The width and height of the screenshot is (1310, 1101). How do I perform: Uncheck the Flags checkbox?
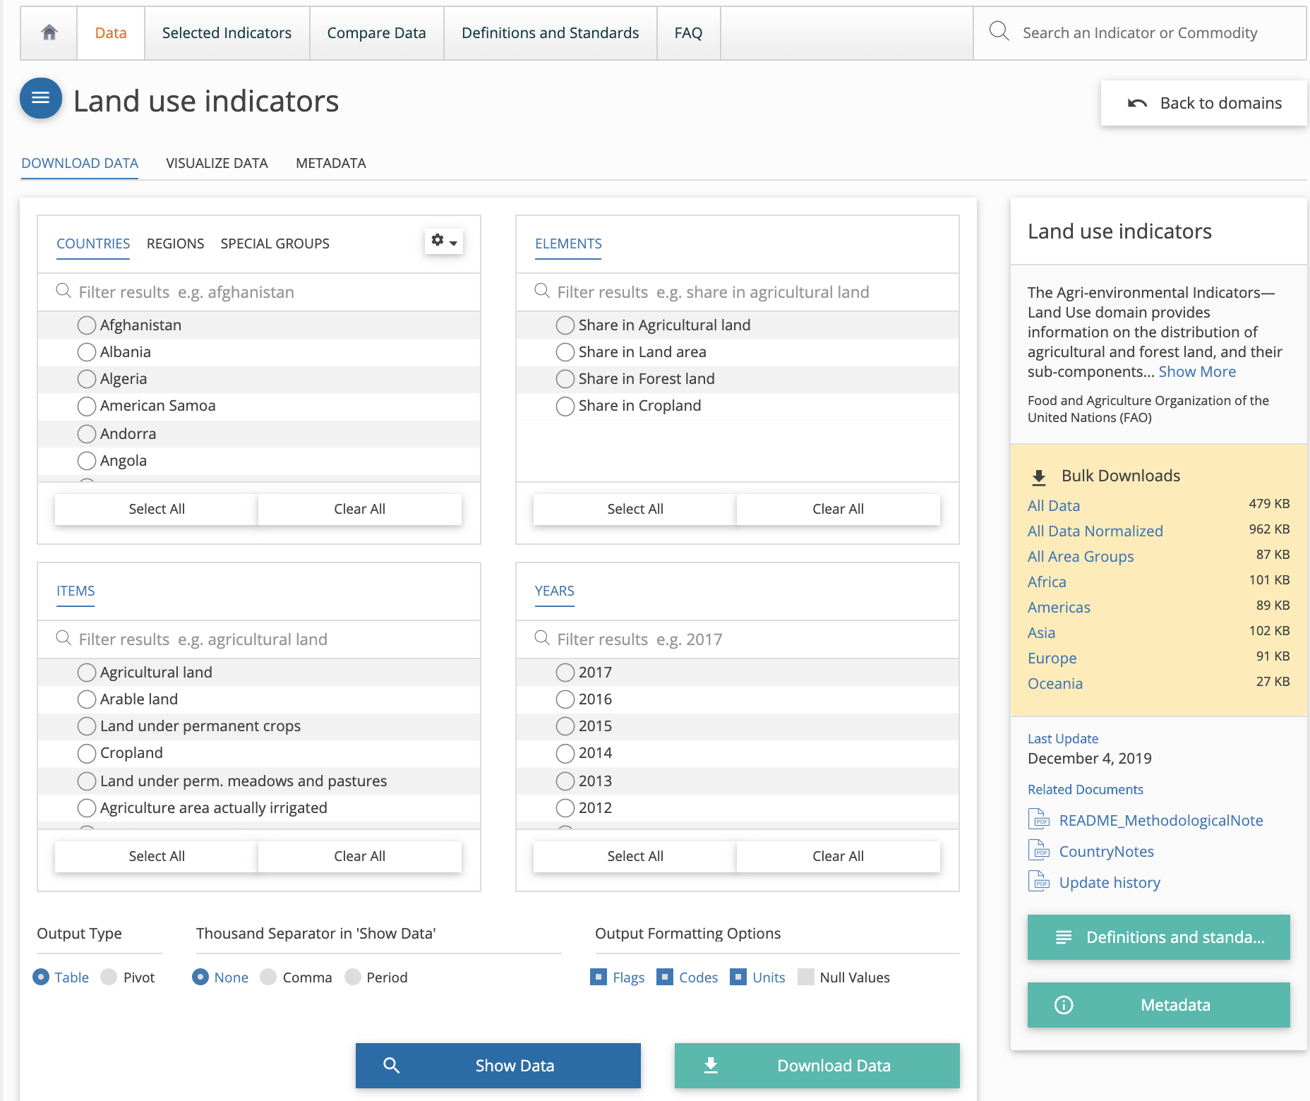(x=599, y=977)
